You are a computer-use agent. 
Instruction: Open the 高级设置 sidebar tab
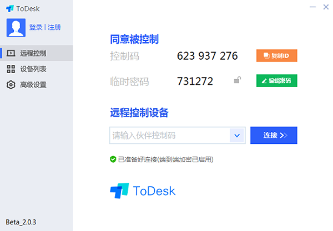[33, 85]
